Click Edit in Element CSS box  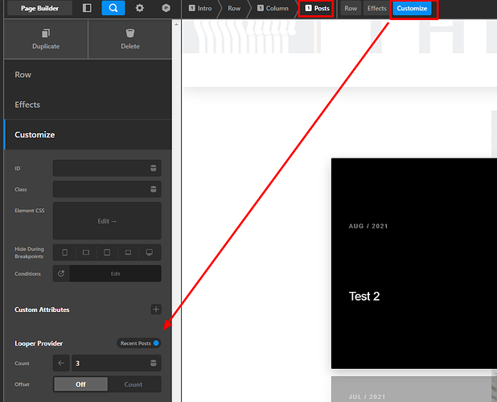tap(107, 221)
